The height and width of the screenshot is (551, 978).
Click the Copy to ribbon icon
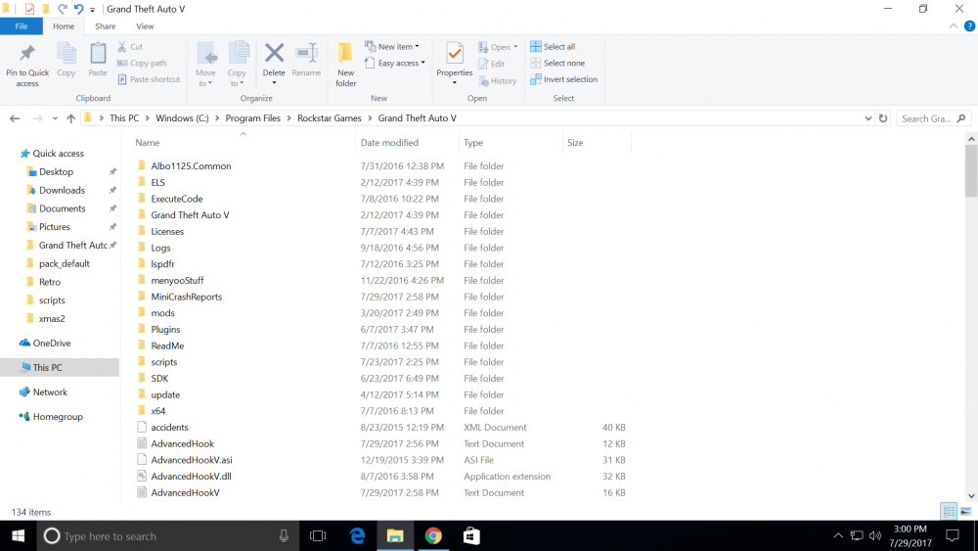[239, 54]
